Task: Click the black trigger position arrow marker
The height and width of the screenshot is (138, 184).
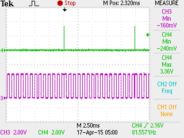Action: click(x=64, y=9)
